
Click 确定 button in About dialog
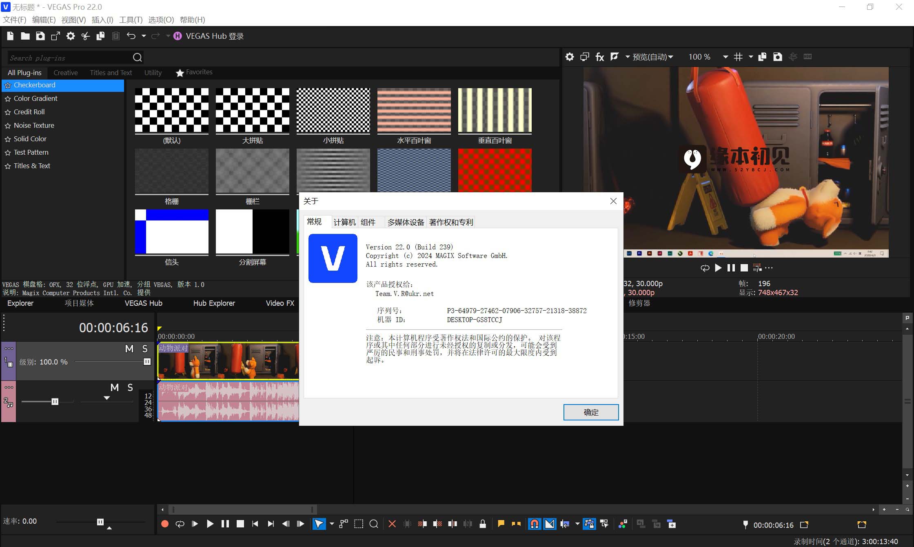tap(591, 412)
